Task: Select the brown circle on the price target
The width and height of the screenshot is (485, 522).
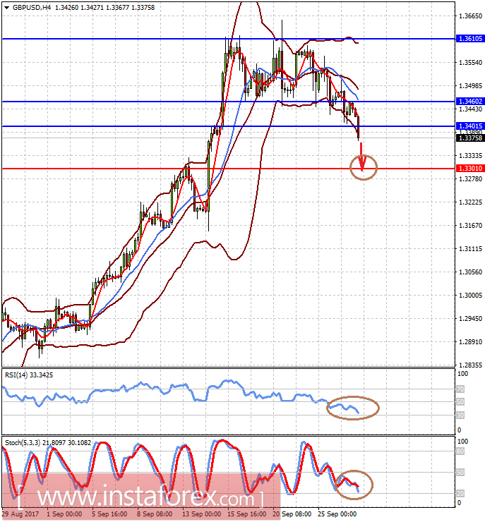Action: [364, 167]
